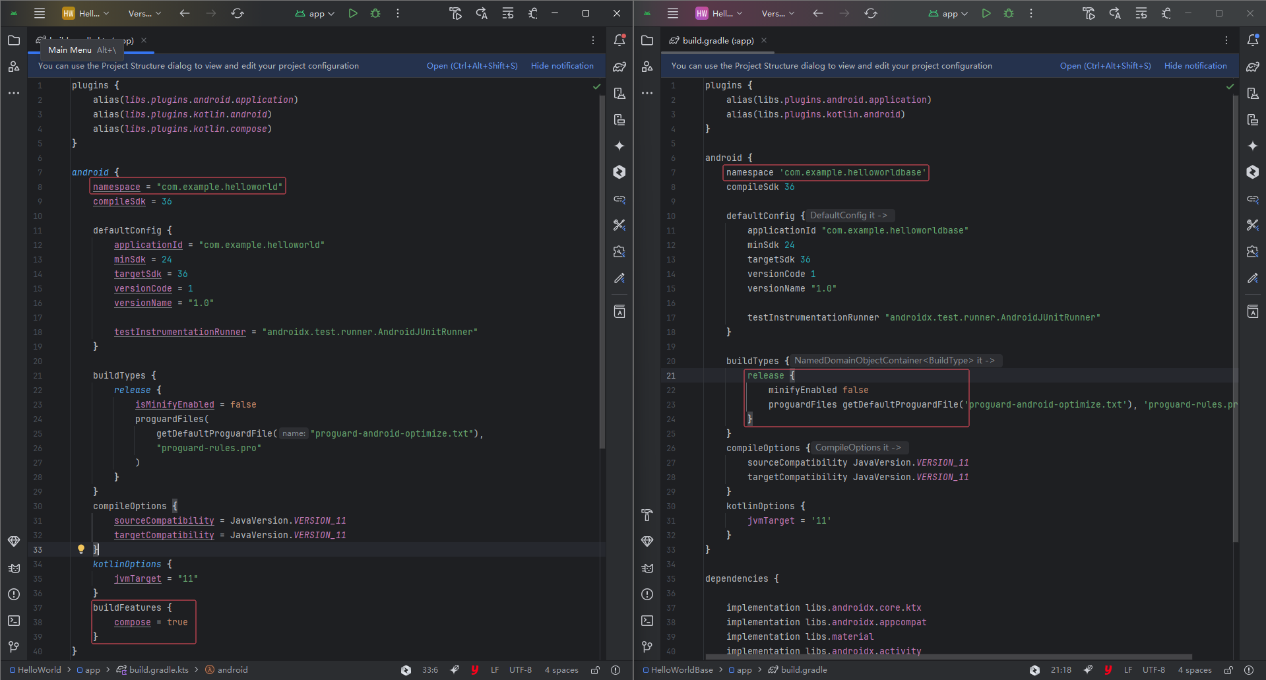The height and width of the screenshot is (680, 1266).
Task: Click 'Open (Ctrl+Alt+Shift+S)' link in left window
Action: (x=472, y=66)
